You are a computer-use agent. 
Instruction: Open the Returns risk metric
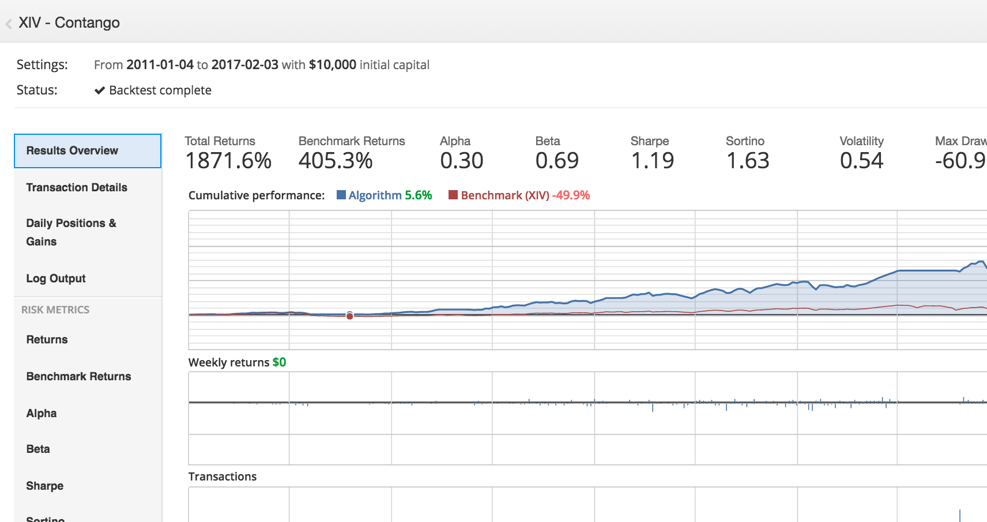(47, 339)
